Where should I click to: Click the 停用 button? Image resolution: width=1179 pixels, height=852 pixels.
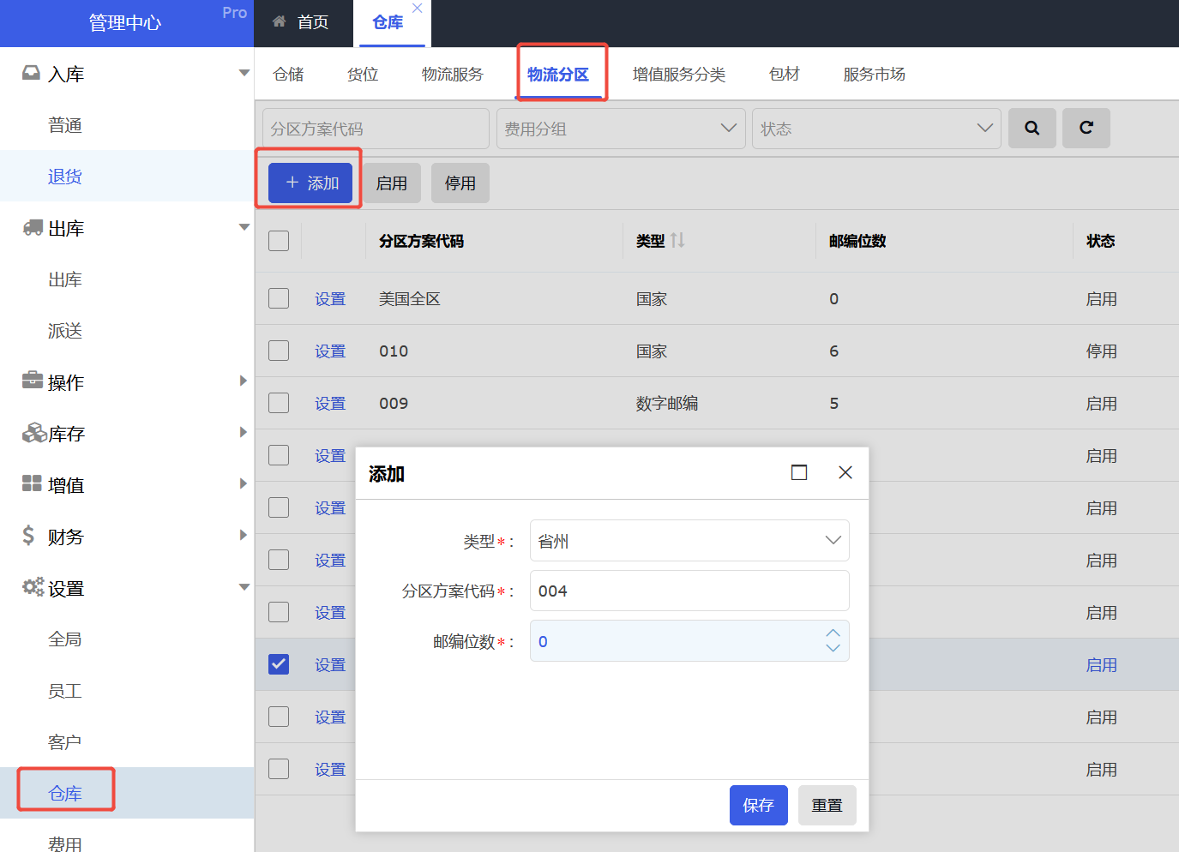pos(460,183)
